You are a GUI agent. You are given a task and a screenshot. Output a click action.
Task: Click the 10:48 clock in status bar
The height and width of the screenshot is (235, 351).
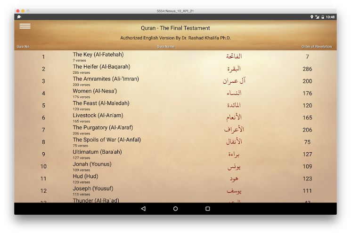330,17
